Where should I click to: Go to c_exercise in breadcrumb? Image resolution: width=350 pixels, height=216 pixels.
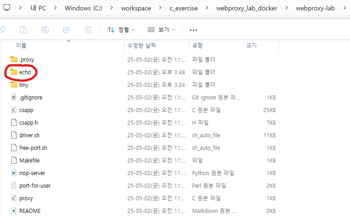point(184,8)
